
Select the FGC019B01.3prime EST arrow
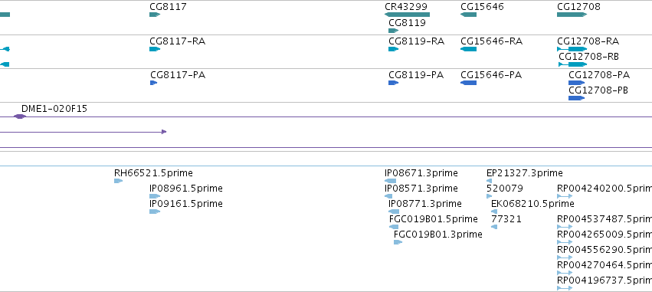click(398, 242)
